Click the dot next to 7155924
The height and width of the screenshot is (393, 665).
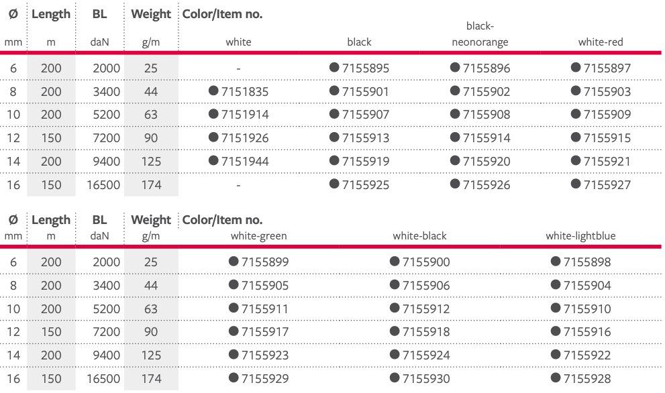pyautogui.click(x=395, y=354)
